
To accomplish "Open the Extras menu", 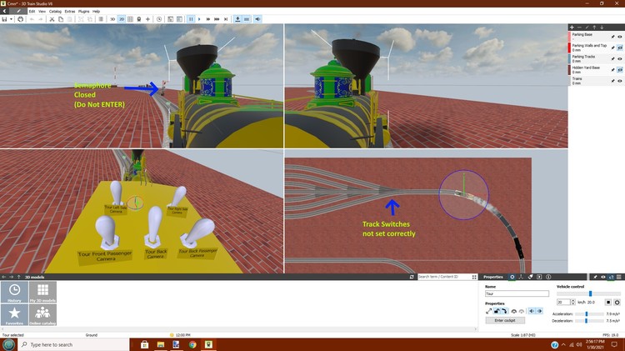I will (x=70, y=12).
